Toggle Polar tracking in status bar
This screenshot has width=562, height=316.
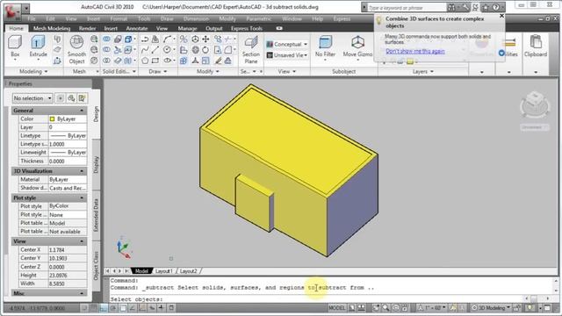click(x=113, y=308)
